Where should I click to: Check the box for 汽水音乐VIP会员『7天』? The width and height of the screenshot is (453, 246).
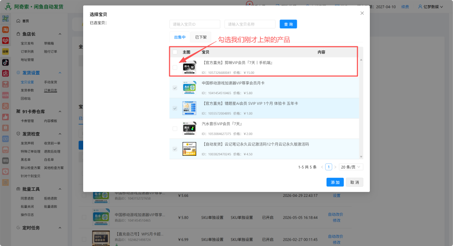(175, 129)
